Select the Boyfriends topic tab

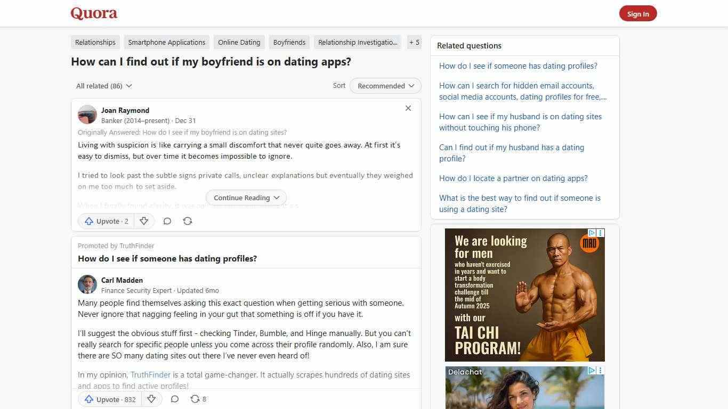tap(289, 42)
